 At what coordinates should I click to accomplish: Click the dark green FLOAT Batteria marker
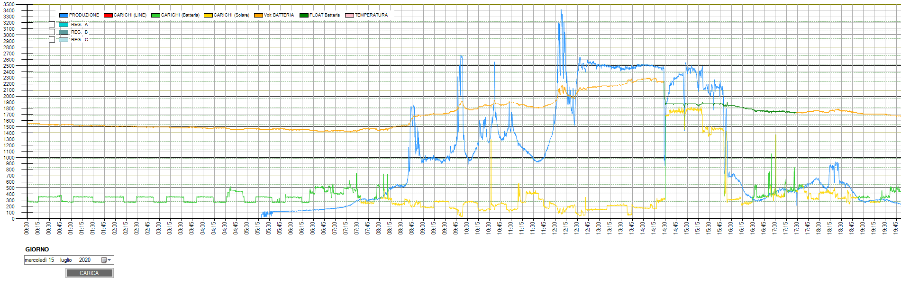[304, 15]
